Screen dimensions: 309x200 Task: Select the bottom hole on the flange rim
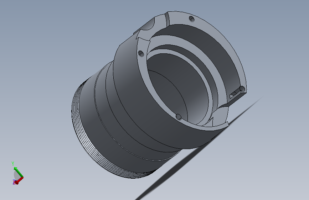coord(178,117)
